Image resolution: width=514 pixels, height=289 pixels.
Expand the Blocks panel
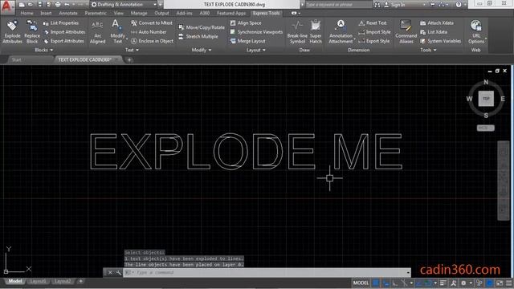(x=43, y=50)
